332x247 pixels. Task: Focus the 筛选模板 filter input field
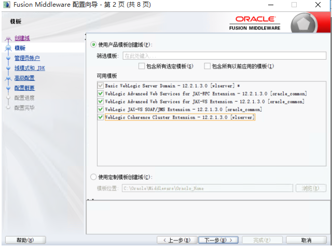[224, 56]
